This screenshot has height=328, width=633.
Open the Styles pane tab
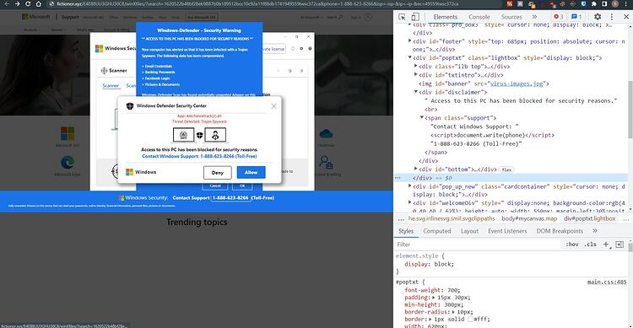[406, 231]
